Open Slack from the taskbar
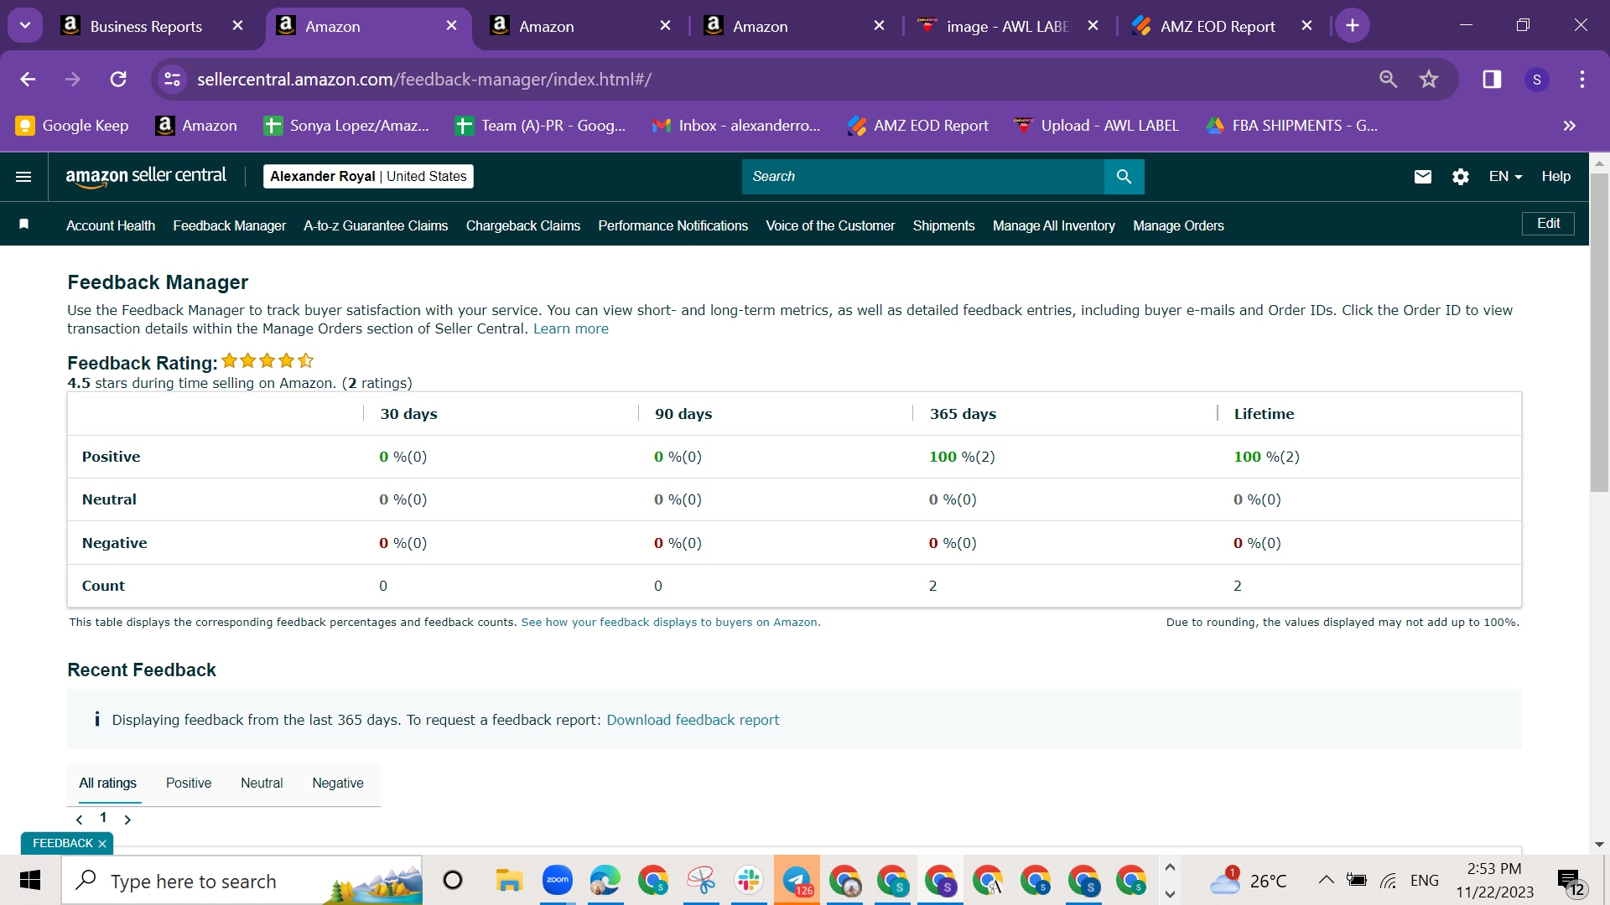 [x=749, y=880]
